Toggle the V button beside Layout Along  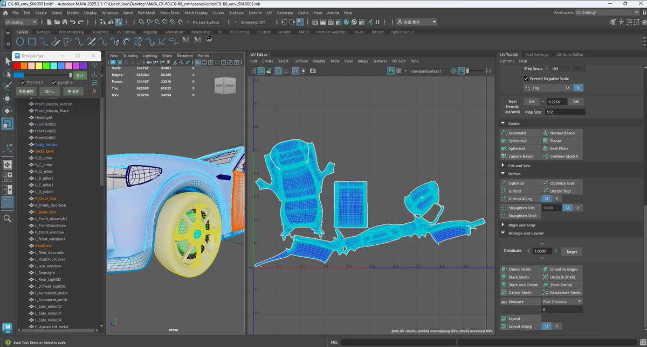556,326
